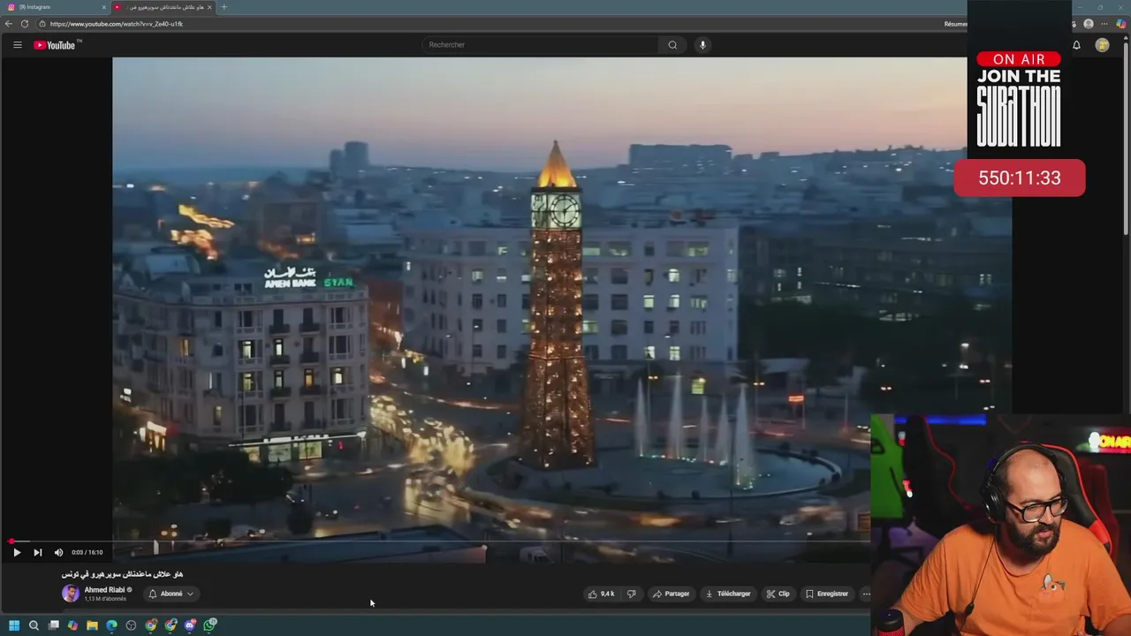This screenshot has height=636, width=1131.
Task: Save the video with Enregistrer button
Action: pyautogui.click(x=827, y=594)
